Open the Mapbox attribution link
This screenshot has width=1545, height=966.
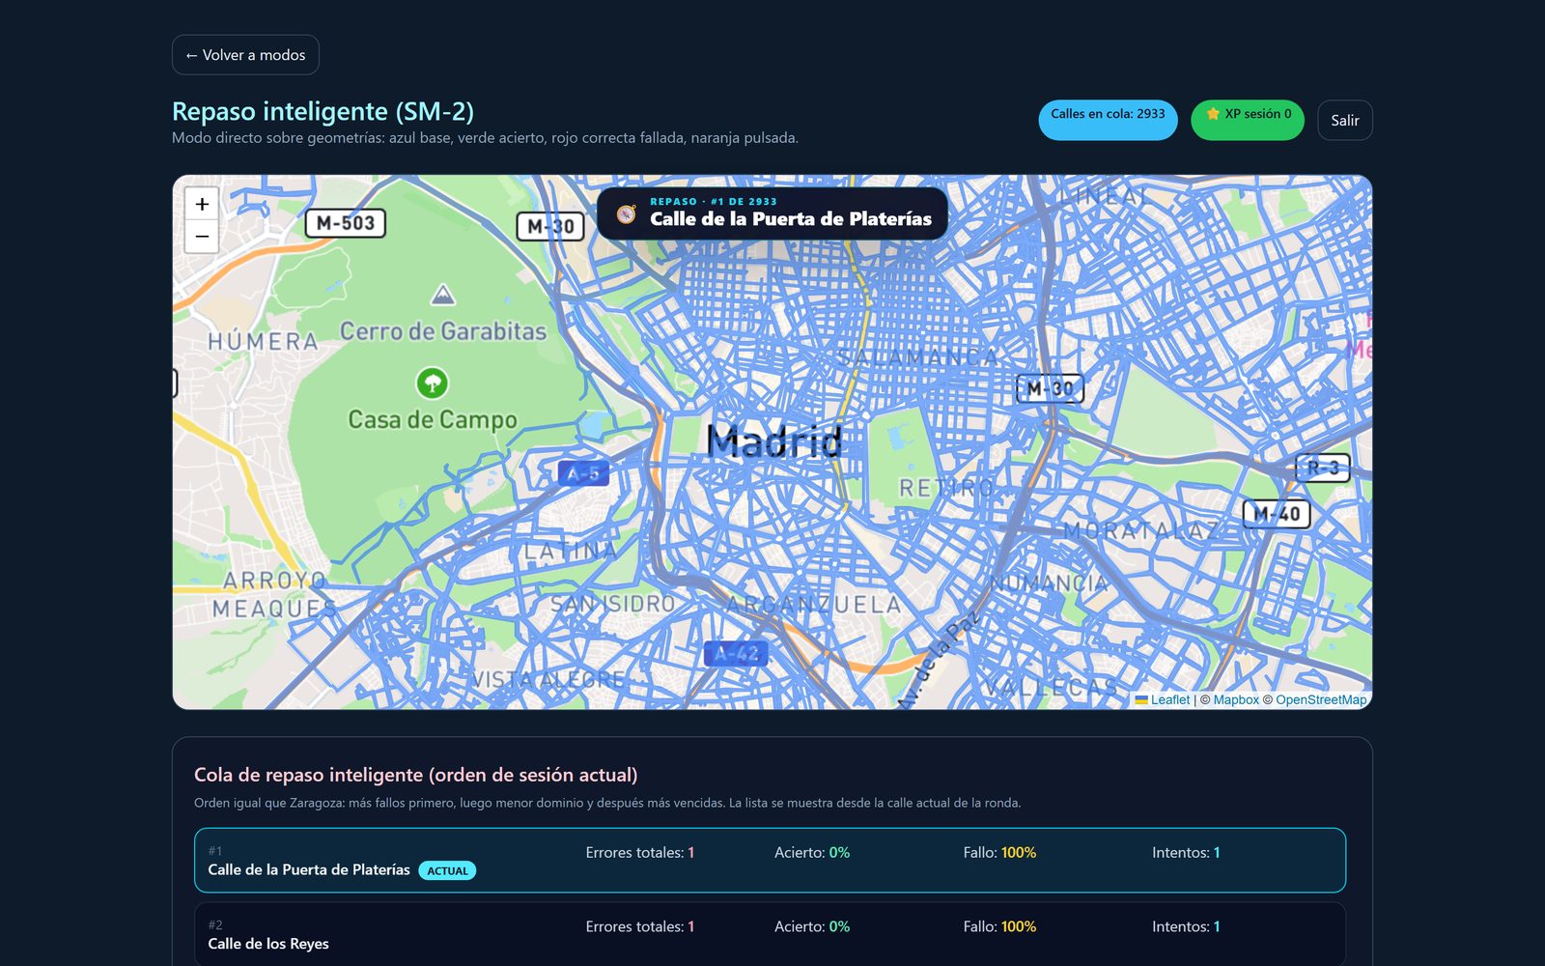[x=1236, y=700]
